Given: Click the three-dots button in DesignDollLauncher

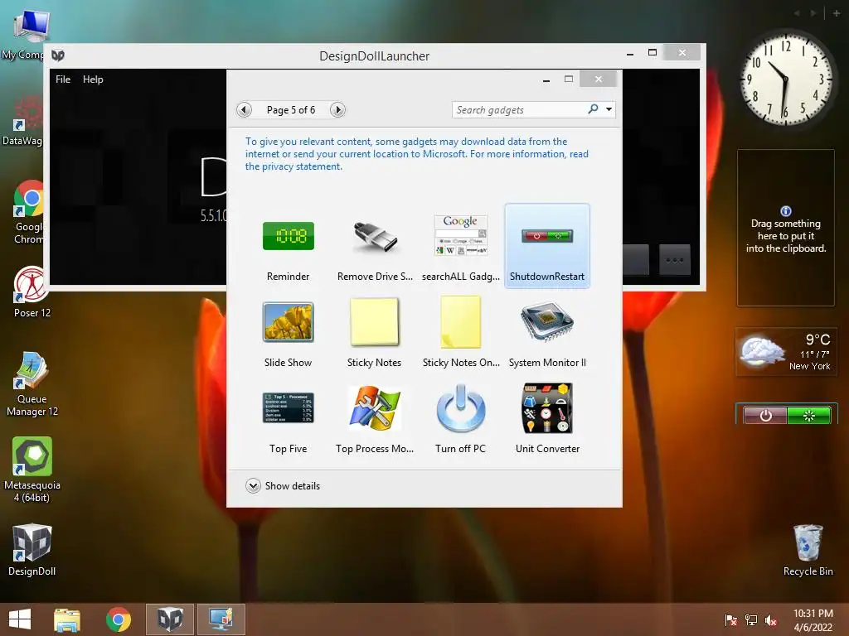Looking at the screenshot, I should 675,259.
